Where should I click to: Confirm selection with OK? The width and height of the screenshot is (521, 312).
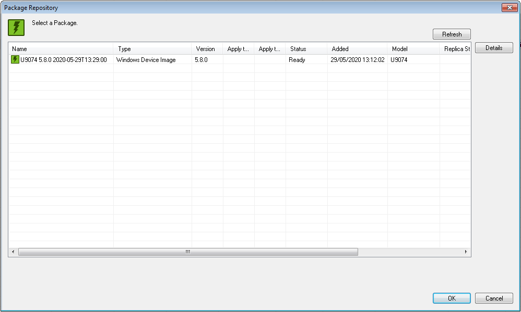452,298
